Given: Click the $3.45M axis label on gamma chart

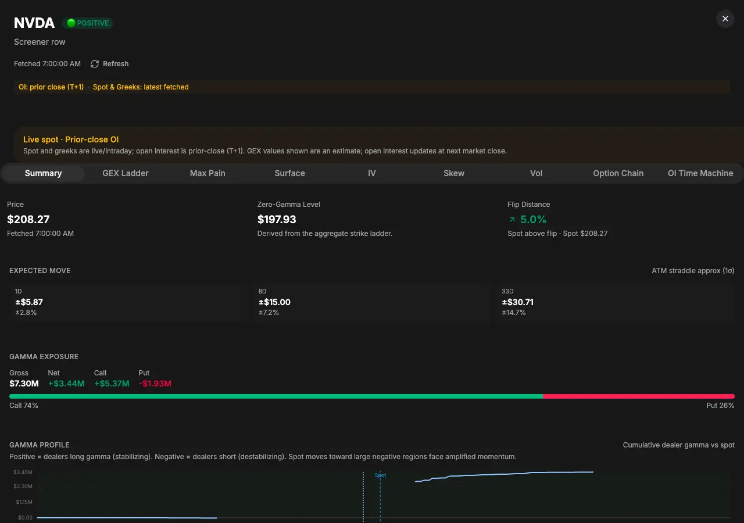Looking at the screenshot, I should (23, 472).
